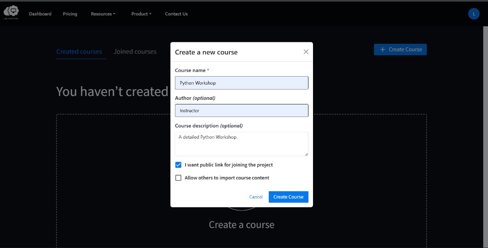
Task: Expand the Product dropdown menu
Action: coord(141,14)
